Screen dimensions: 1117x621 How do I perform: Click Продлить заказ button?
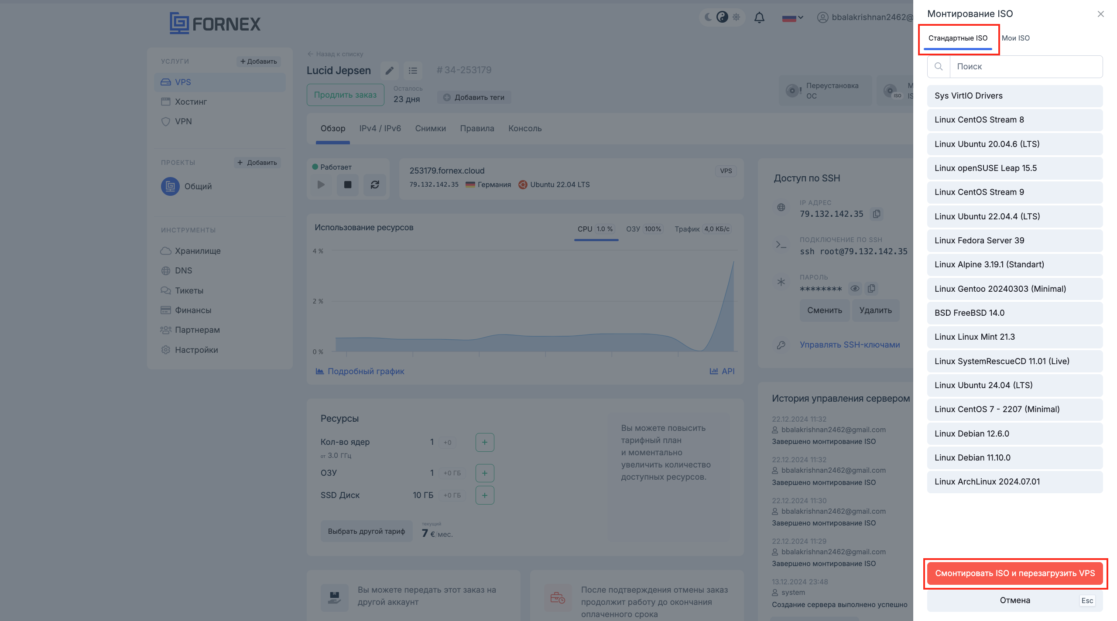click(345, 95)
